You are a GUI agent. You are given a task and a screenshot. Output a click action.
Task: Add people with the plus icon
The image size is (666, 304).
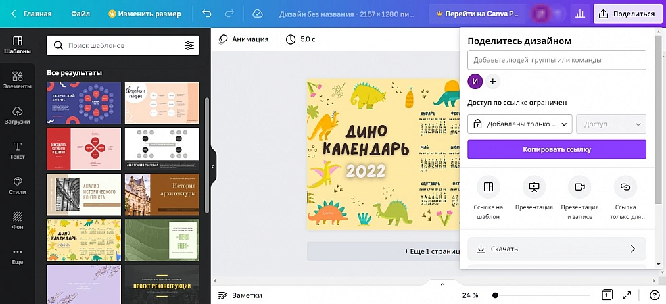(x=493, y=82)
